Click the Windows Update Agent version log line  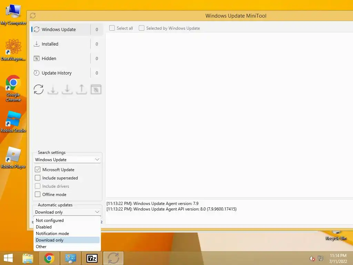click(x=152, y=204)
